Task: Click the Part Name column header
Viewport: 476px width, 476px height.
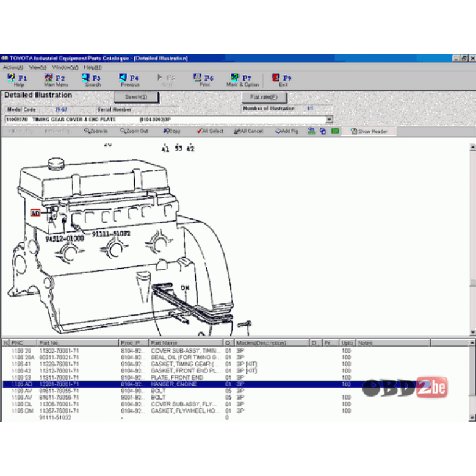Action: (186, 343)
